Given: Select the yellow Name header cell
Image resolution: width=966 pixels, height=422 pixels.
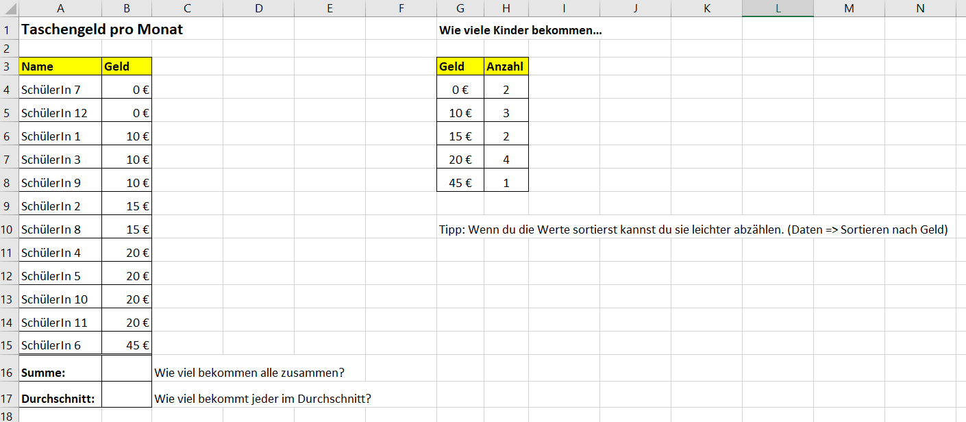Looking at the screenshot, I should (60, 66).
